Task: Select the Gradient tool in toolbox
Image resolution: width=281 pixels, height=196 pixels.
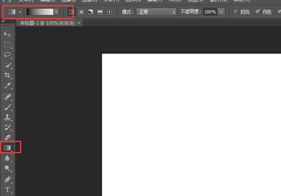Action: pyautogui.click(x=7, y=148)
